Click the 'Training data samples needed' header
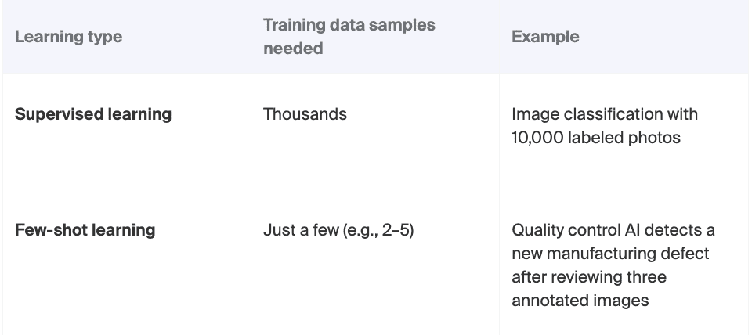The height and width of the screenshot is (335, 752). (x=349, y=37)
